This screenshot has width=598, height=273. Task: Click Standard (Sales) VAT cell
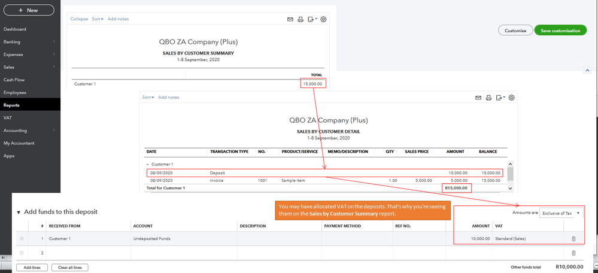(x=528, y=239)
